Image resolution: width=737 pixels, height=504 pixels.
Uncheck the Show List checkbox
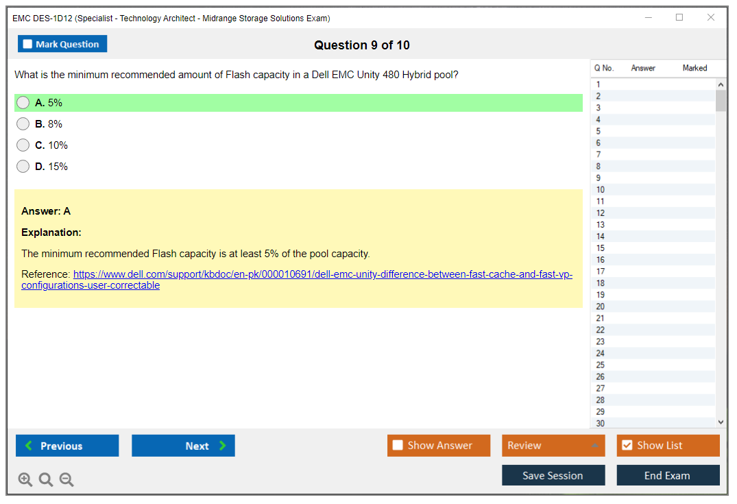627,446
